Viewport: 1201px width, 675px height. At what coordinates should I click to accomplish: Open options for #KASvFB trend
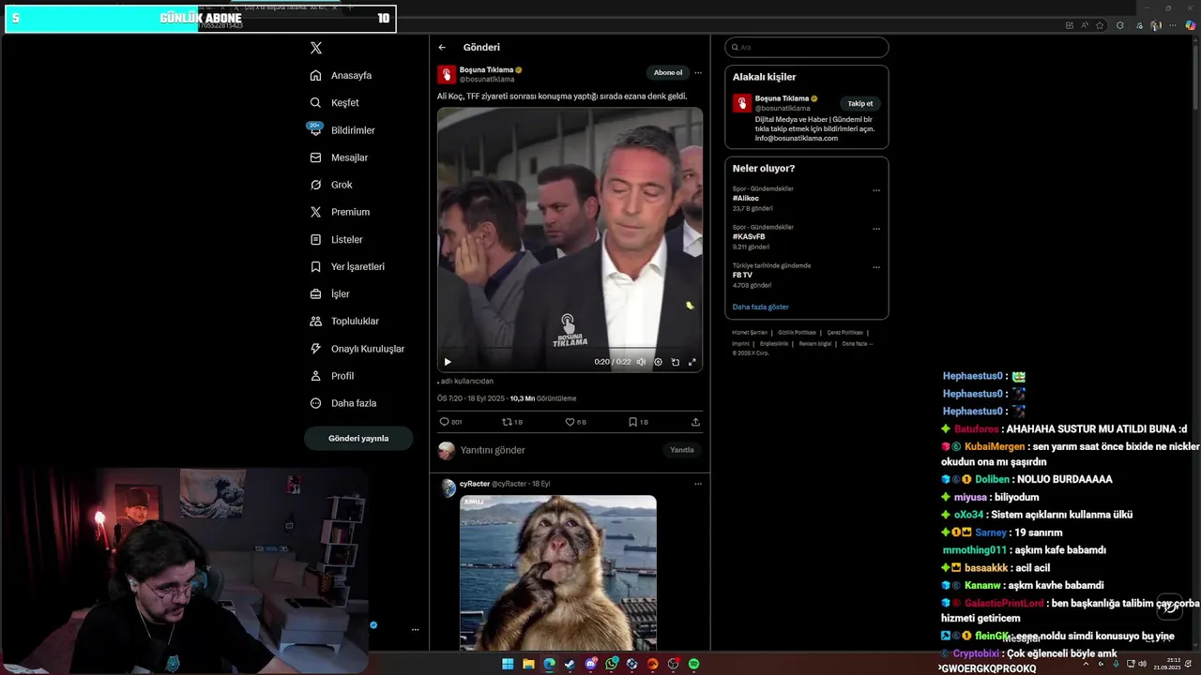point(876,229)
